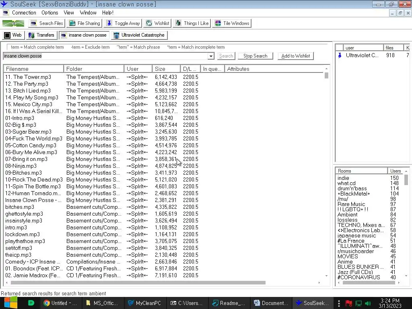This screenshot has width=412, height=309.
Task: Open the Connection menu
Action: (x=24, y=12)
